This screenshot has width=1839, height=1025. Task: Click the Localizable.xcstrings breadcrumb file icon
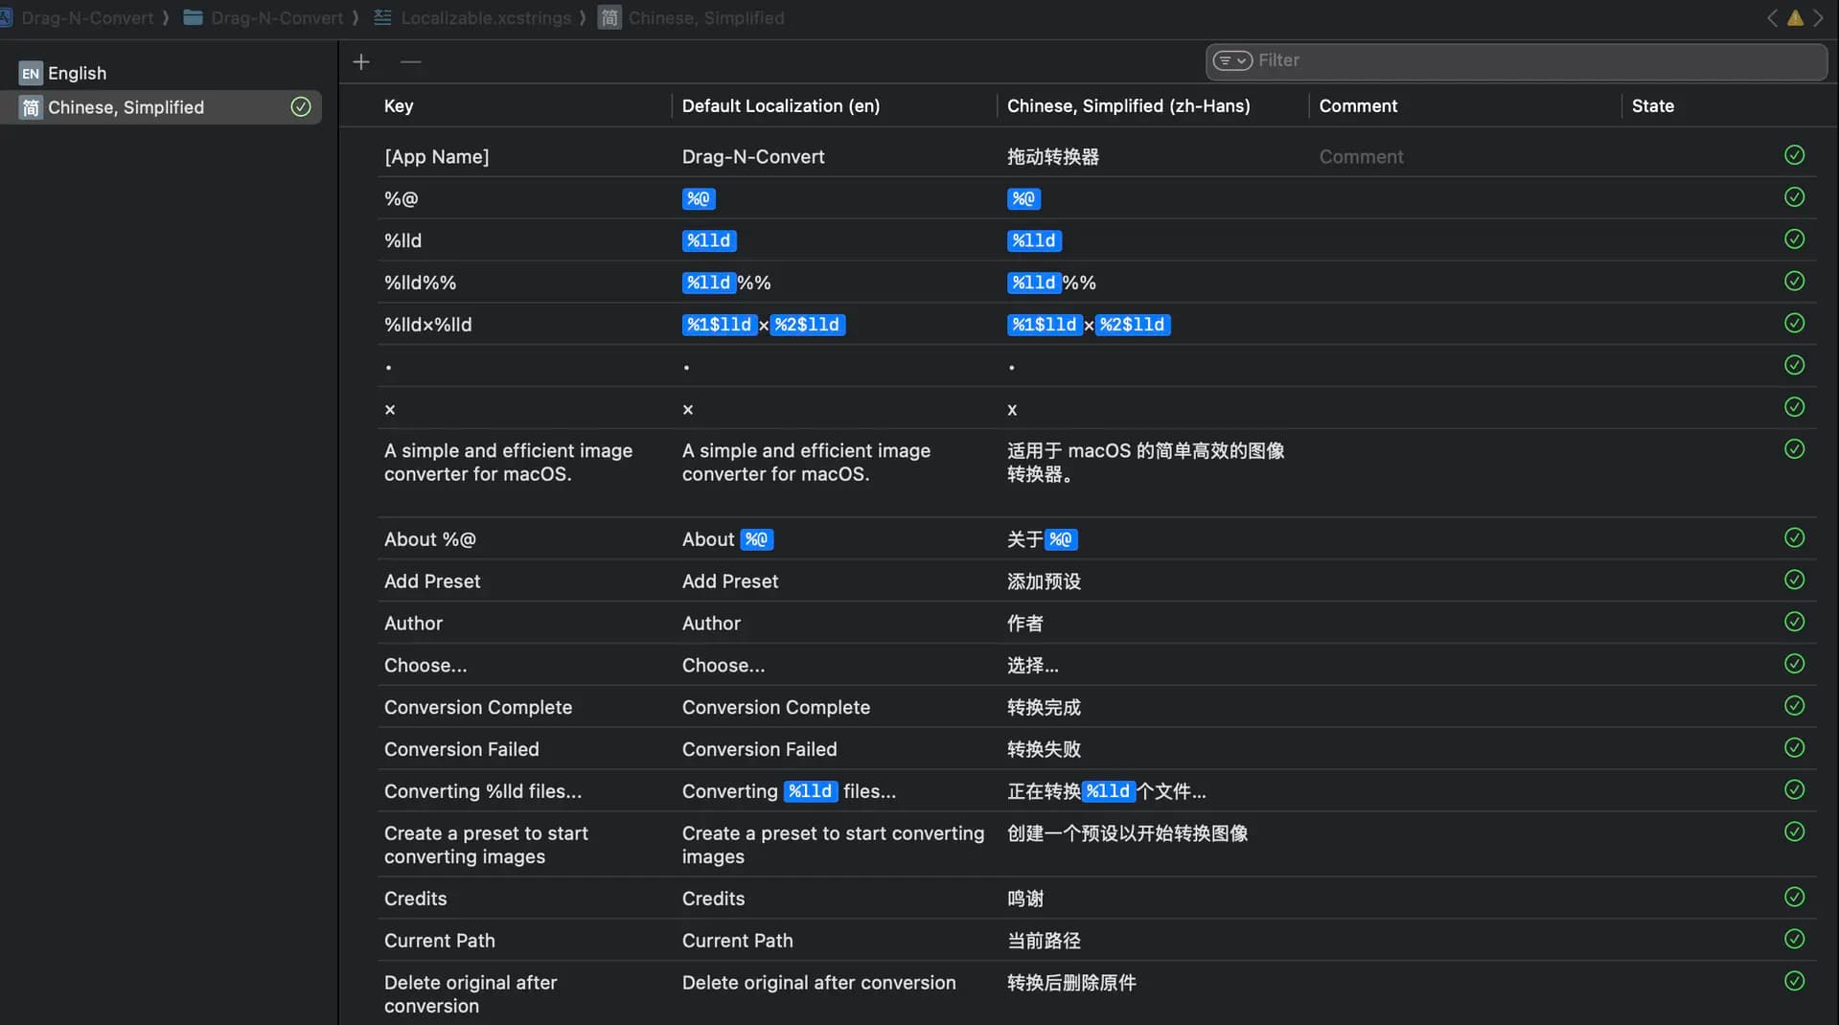pos(382,18)
